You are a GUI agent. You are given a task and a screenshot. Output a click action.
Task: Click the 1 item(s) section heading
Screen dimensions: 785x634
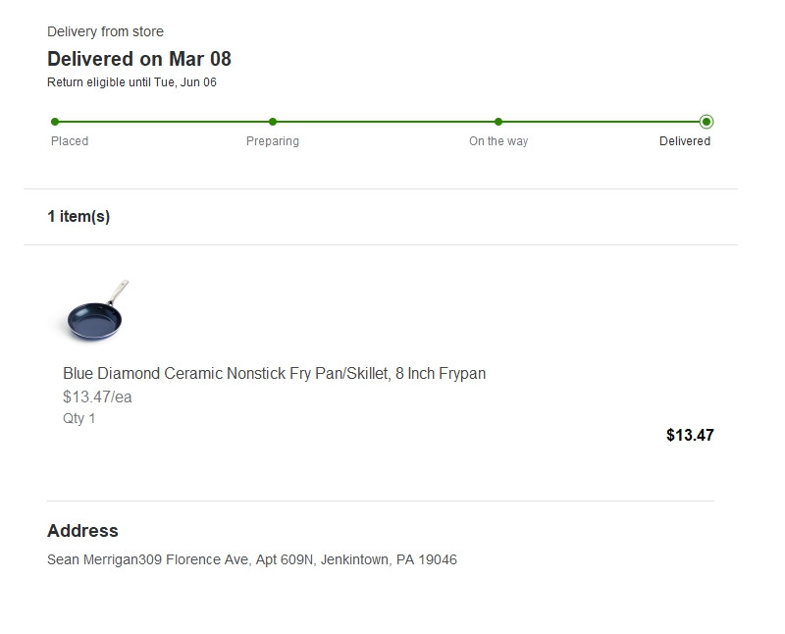(78, 217)
